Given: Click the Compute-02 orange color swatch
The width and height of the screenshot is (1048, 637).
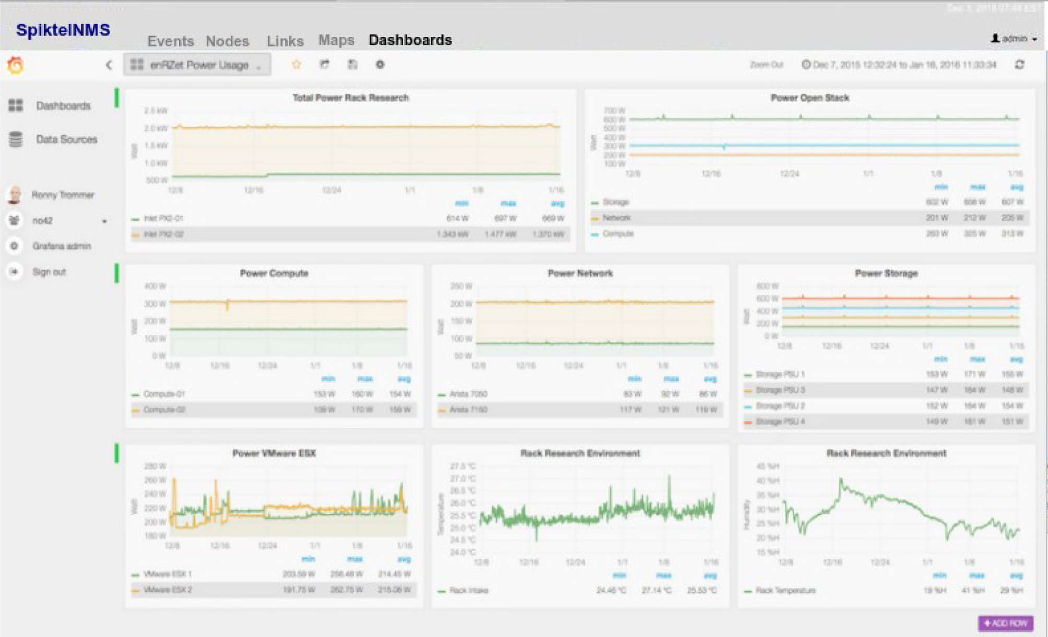Looking at the screenshot, I should [x=136, y=411].
